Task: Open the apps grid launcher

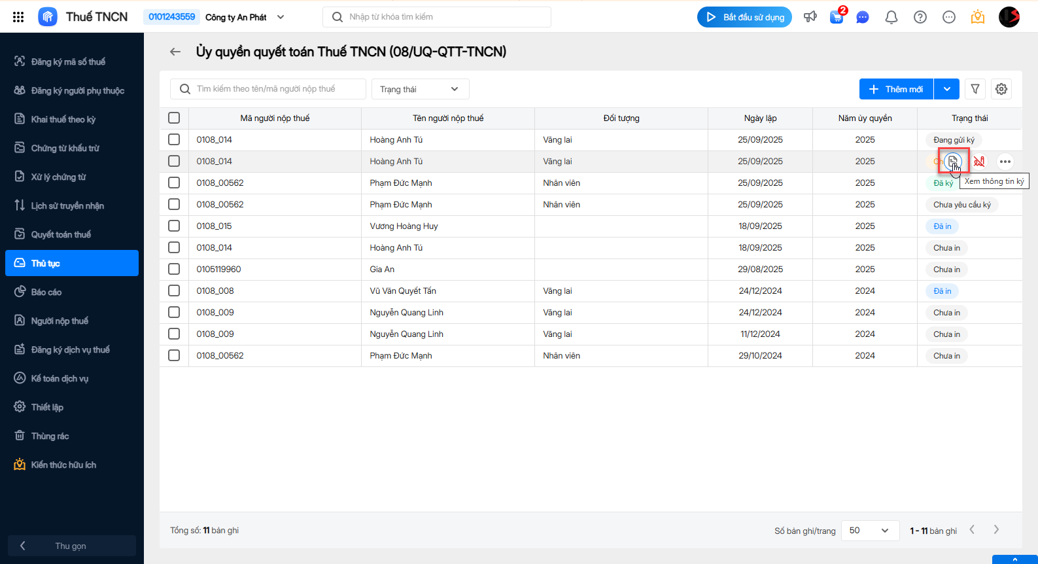Action: coord(18,17)
